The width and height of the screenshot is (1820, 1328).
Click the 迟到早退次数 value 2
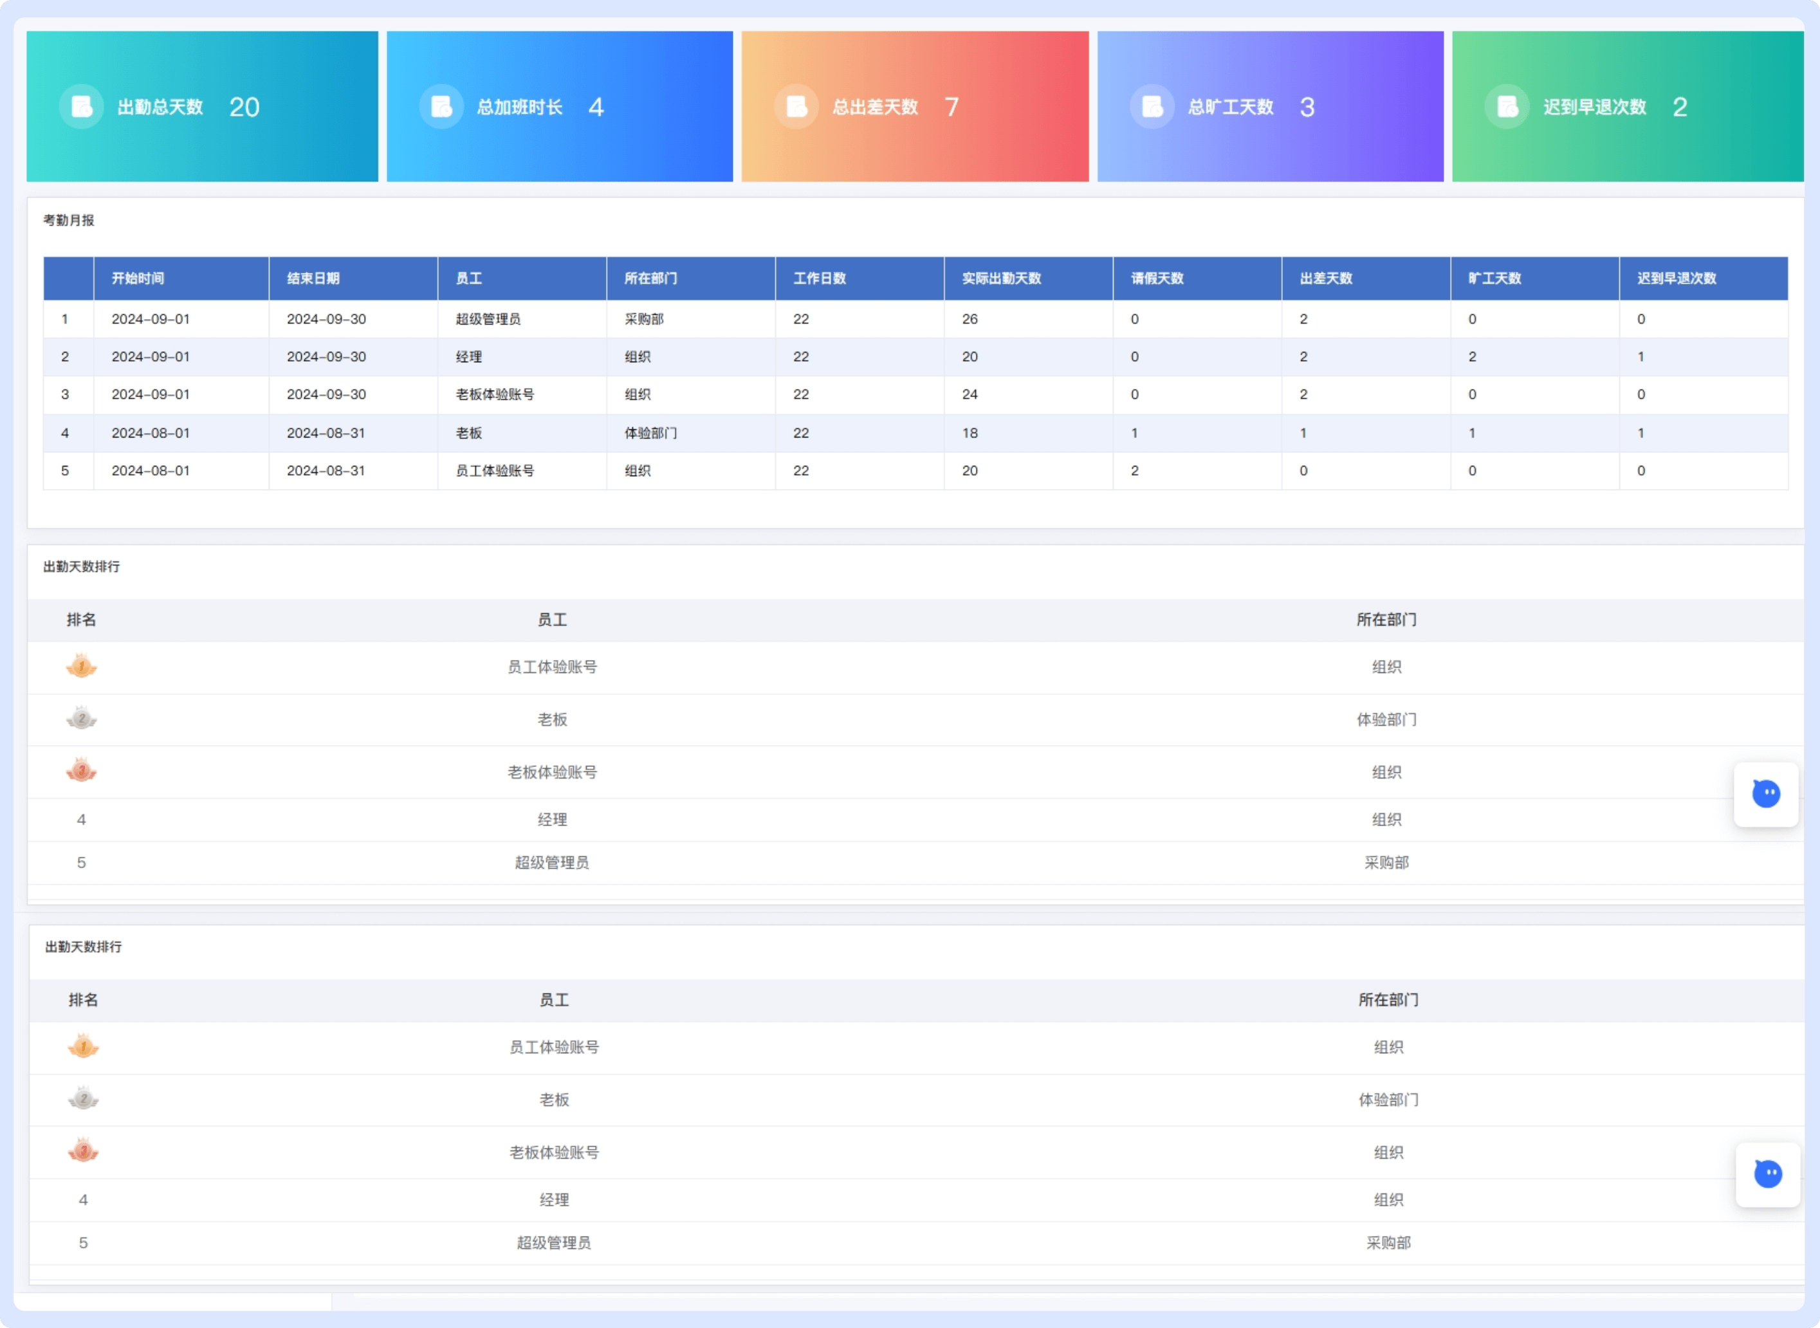1679,107
